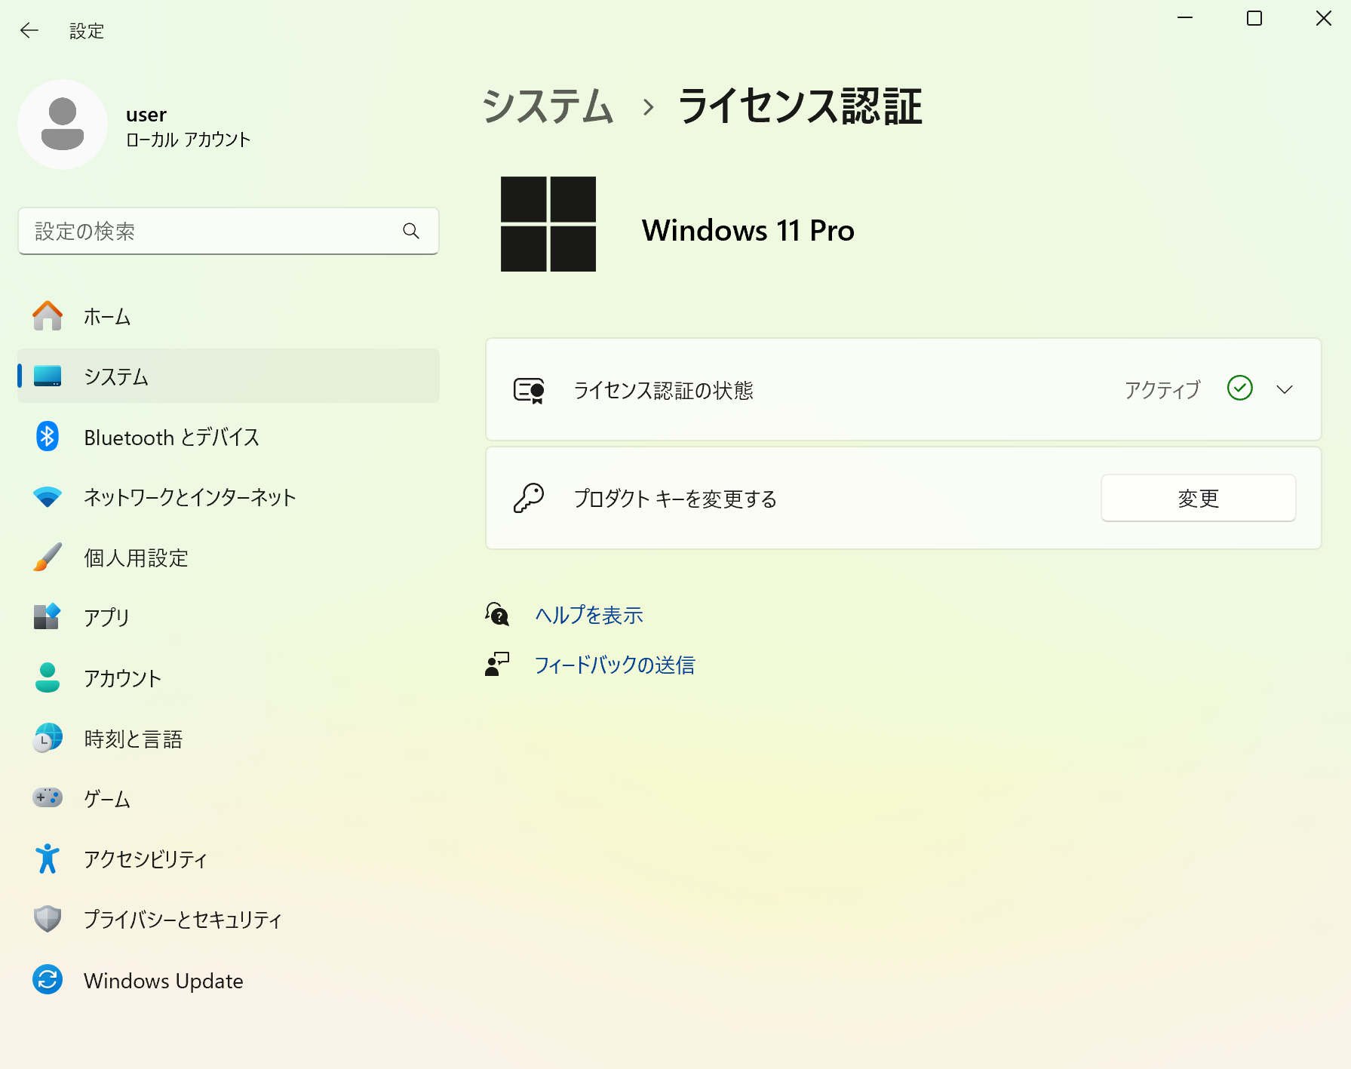Click the activation certificate icon
This screenshot has height=1069, width=1351.
tap(529, 390)
